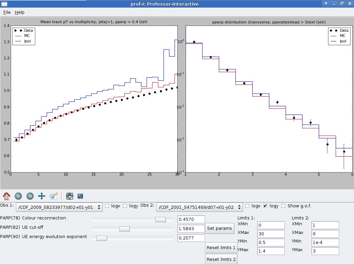
Task: Click the Save figure floppy icon
Action: click(x=81, y=196)
